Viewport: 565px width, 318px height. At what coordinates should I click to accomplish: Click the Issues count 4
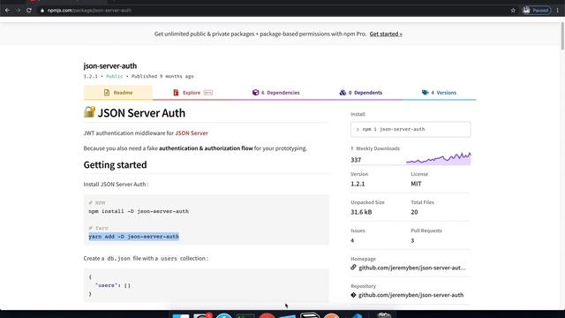point(352,240)
